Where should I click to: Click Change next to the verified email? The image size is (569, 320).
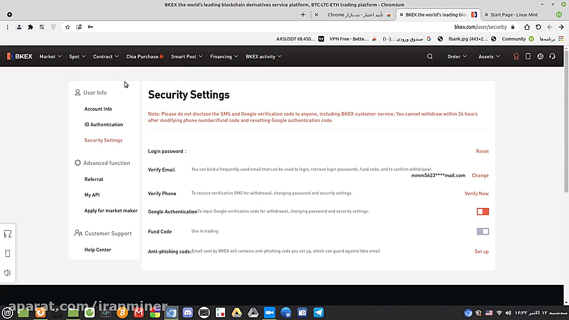(480, 175)
